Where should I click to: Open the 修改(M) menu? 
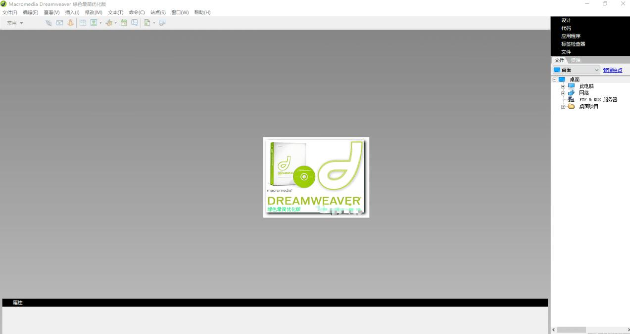94,12
